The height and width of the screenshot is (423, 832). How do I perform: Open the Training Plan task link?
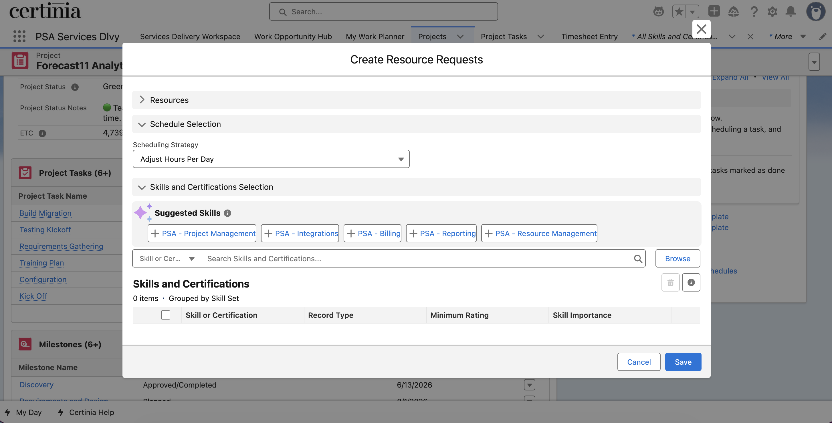pos(42,263)
